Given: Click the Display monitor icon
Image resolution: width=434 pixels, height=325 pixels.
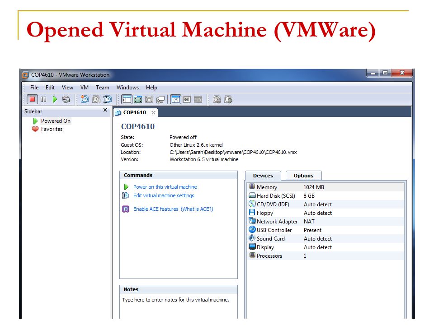Looking at the screenshot, I should point(252,247).
